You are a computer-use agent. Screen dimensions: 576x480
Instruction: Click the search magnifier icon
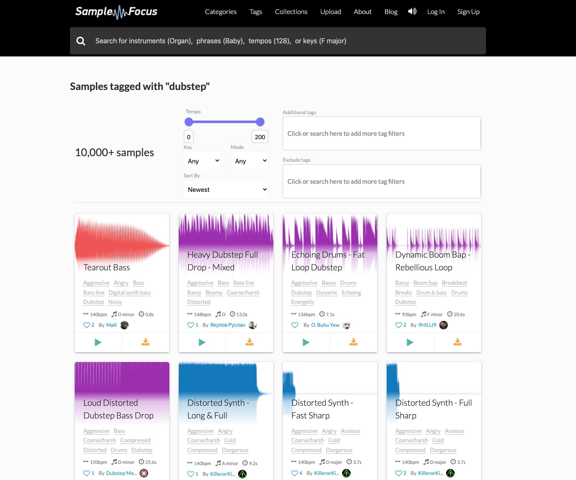[x=81, y=41]
